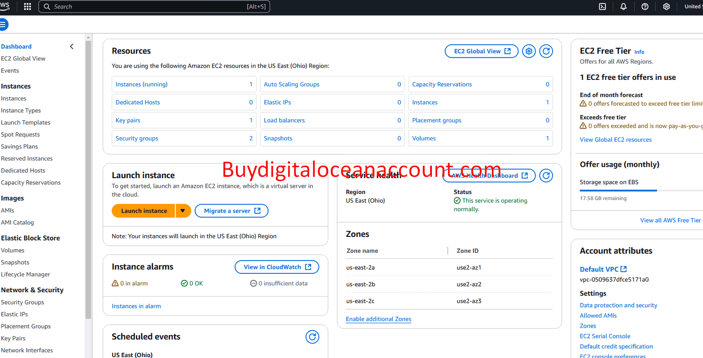Open the Launch instance dropdown arrow
The height and width of the screenshot is (358, 703).
pos(183,211)
